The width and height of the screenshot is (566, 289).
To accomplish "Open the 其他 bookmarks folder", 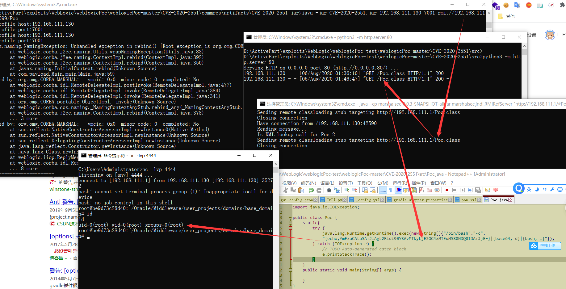I will tap(506, 16).
